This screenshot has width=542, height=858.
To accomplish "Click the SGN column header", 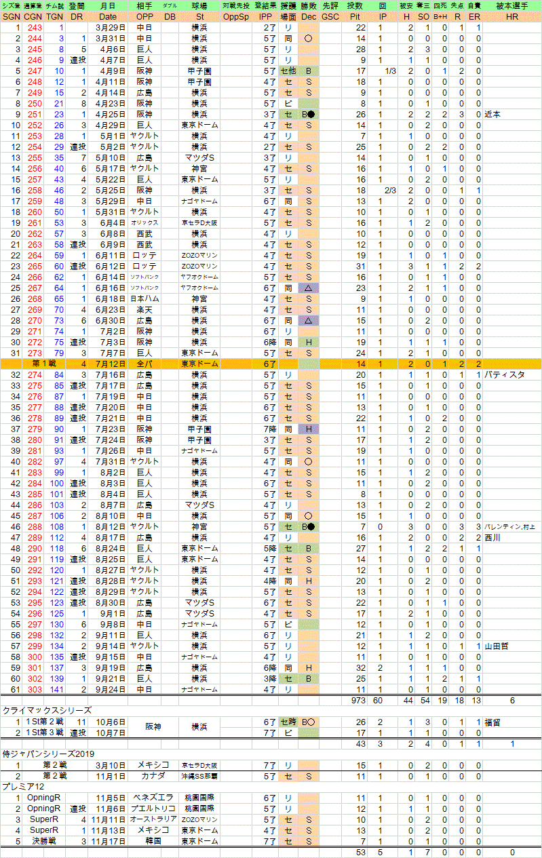I will pos(11,16).
